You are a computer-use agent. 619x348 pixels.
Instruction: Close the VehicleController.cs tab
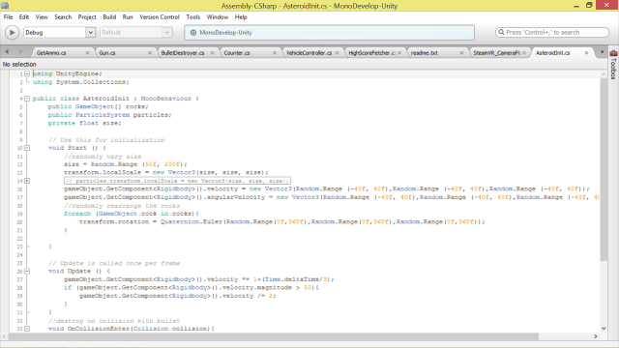[337, 52]
